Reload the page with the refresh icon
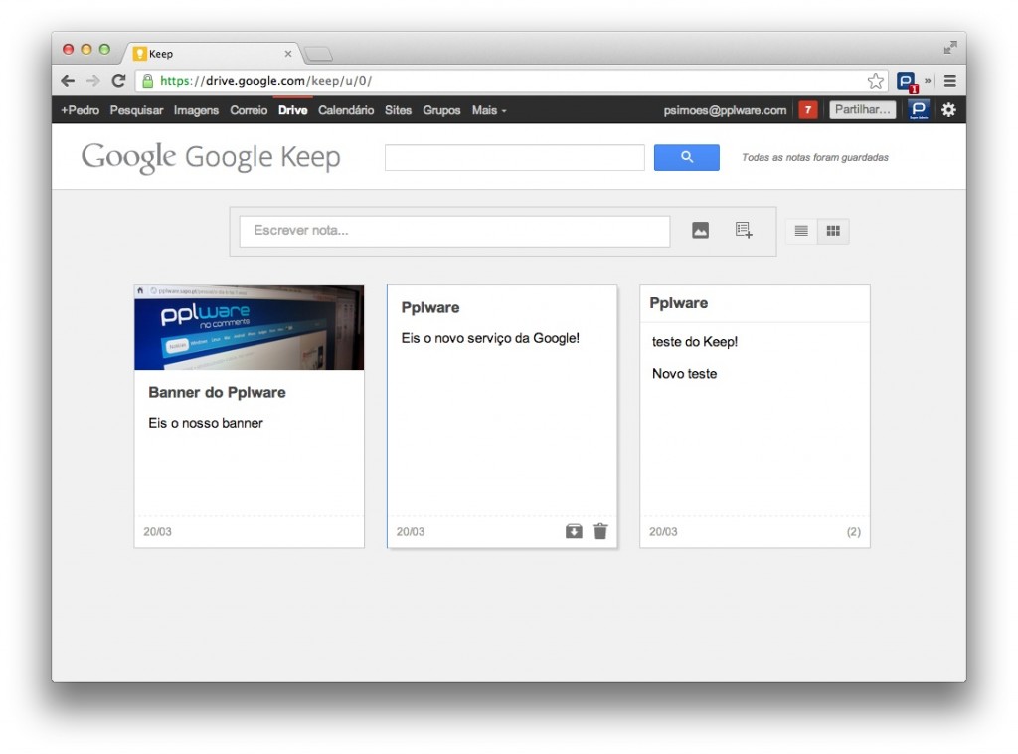 pyautogui.click(x=118, y=81)
